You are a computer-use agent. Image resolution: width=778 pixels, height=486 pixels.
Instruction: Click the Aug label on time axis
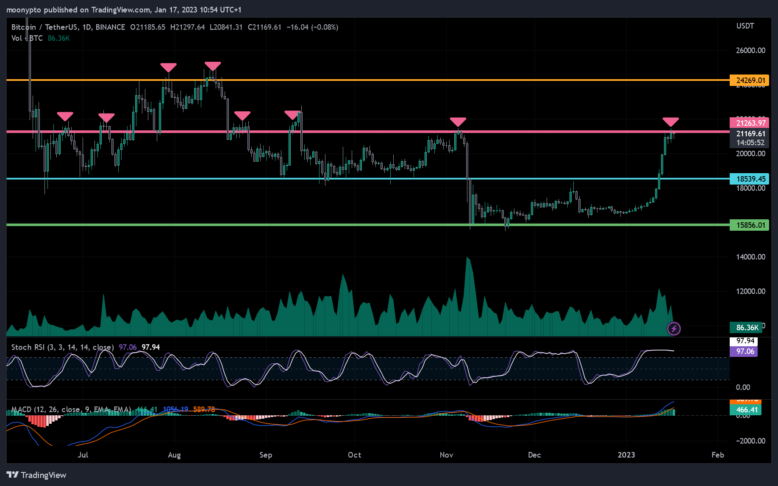174,455
